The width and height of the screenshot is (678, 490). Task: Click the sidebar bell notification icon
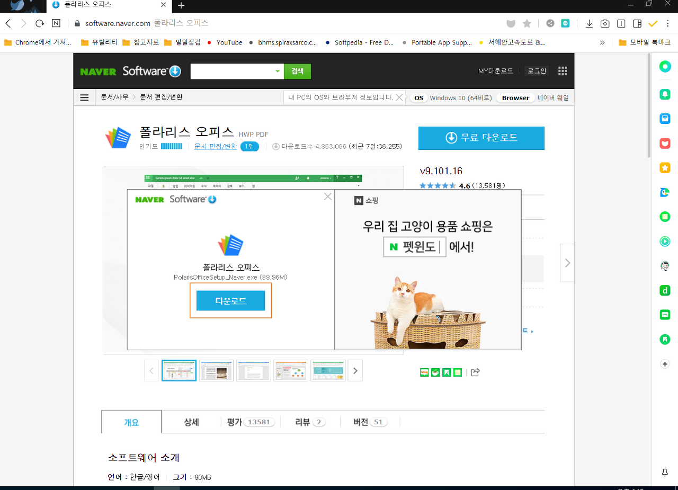665,94
